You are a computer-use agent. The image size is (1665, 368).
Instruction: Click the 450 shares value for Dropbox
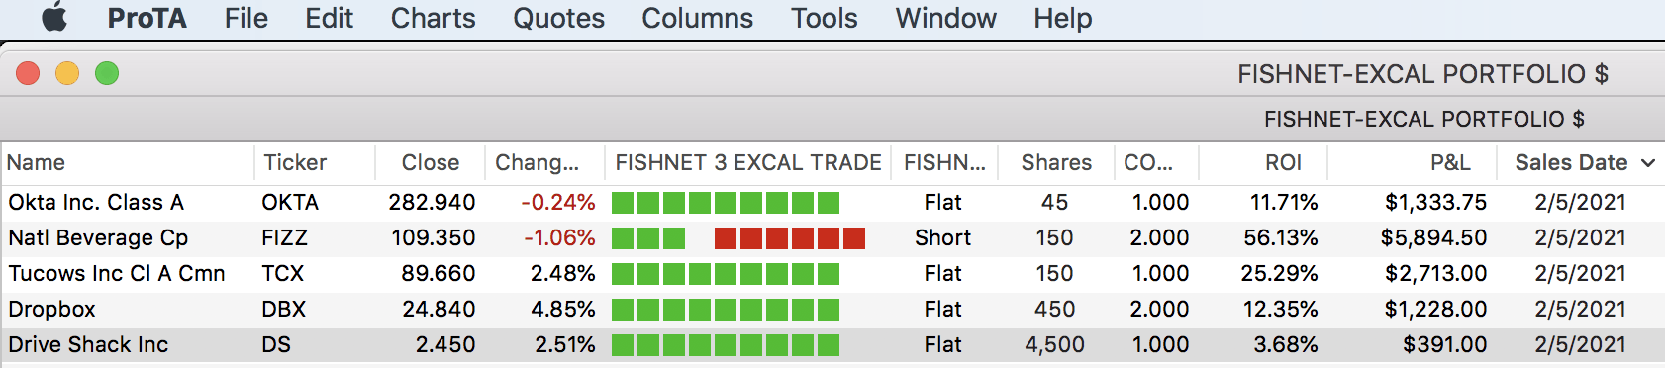[1054, 309]
